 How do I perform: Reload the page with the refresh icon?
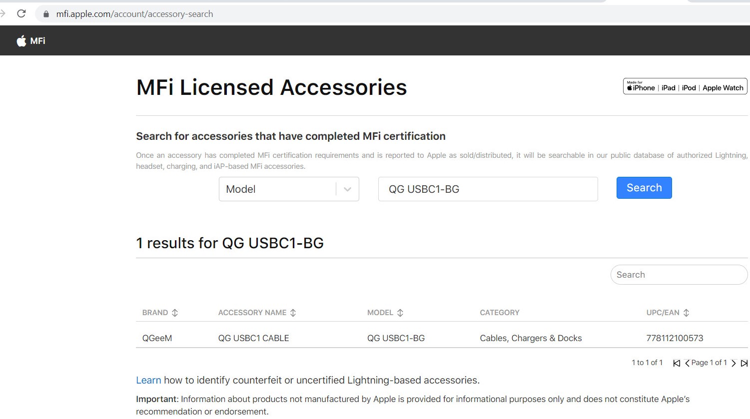click(21, 13)
